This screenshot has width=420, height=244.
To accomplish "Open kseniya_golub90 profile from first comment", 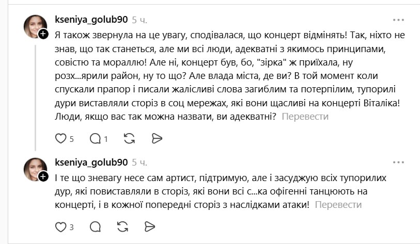I will pyautogui.click(x=91, y=20).
